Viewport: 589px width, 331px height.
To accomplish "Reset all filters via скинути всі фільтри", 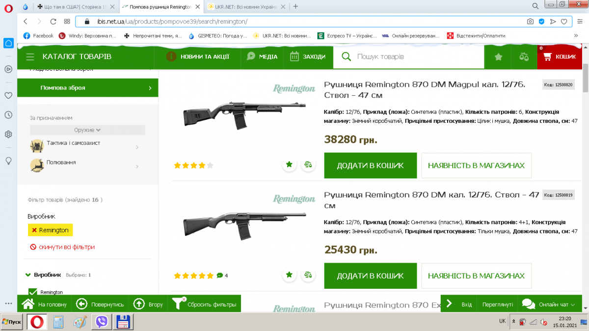I will click(63, 247).
